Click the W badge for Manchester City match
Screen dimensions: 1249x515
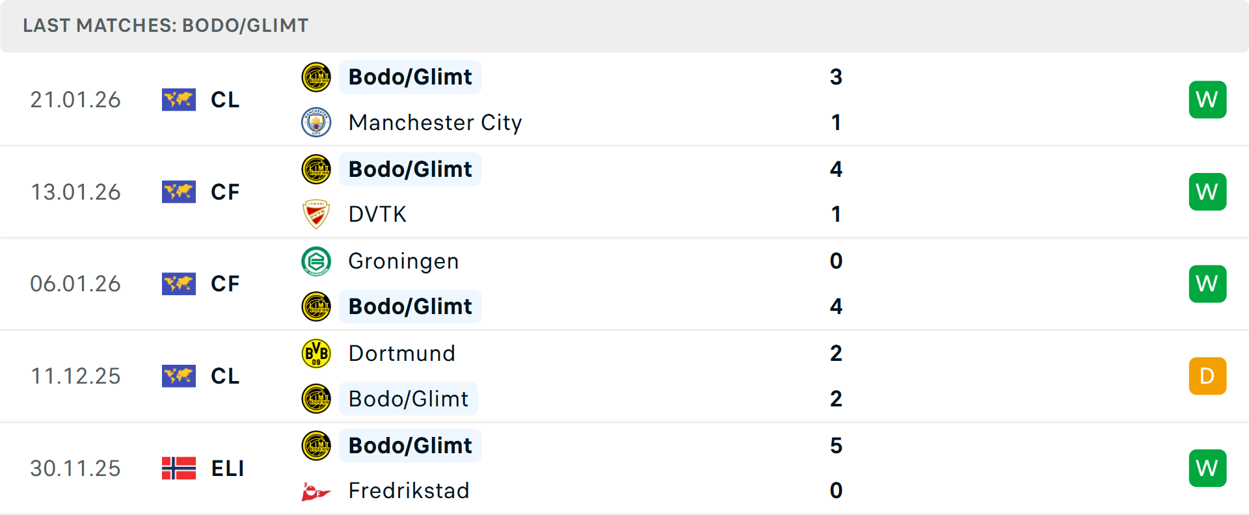pyautogui.click(x=1207, y=99)
